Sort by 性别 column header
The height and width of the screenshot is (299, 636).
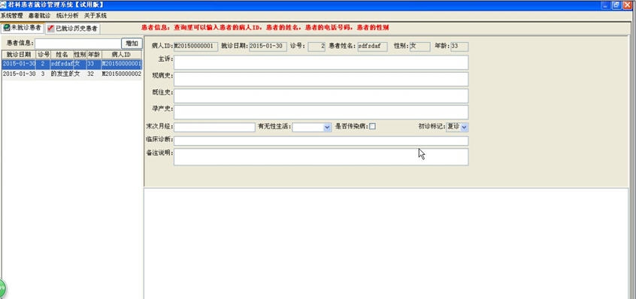point(80,54)
